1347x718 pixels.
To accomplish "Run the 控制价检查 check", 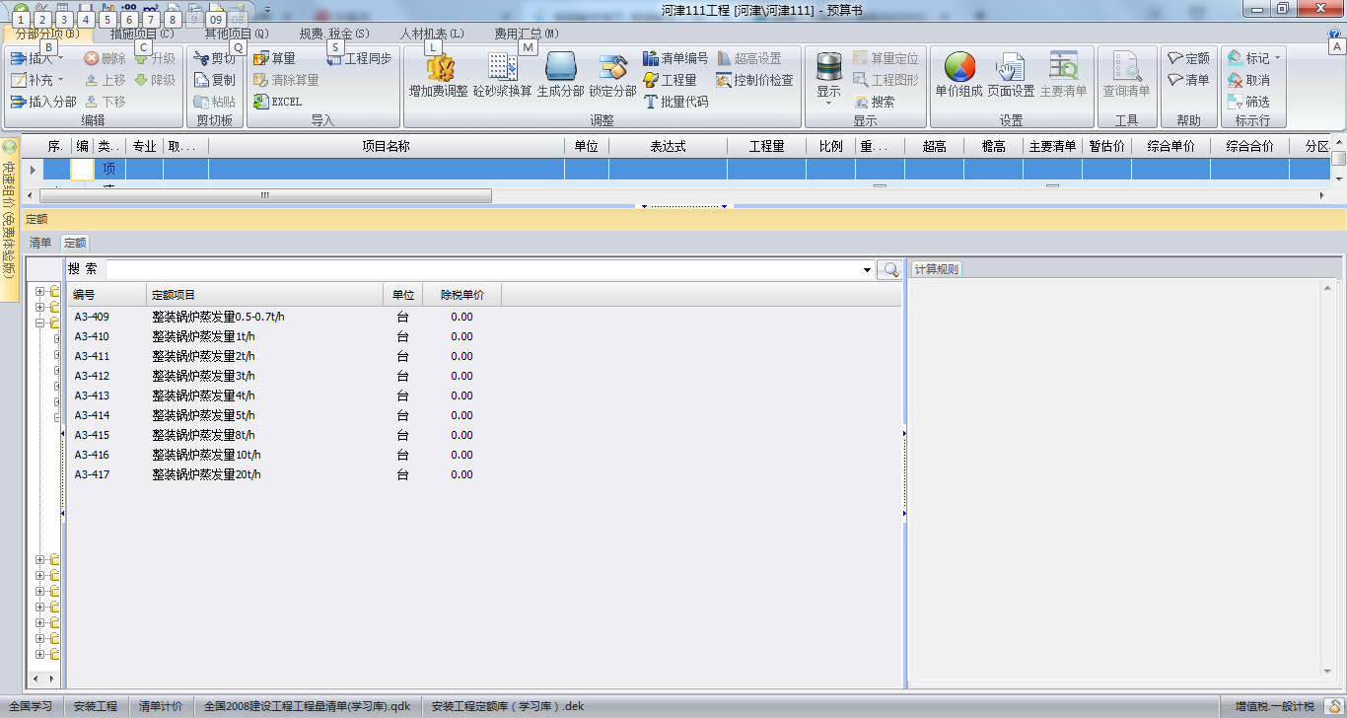I will coord(754,80).
